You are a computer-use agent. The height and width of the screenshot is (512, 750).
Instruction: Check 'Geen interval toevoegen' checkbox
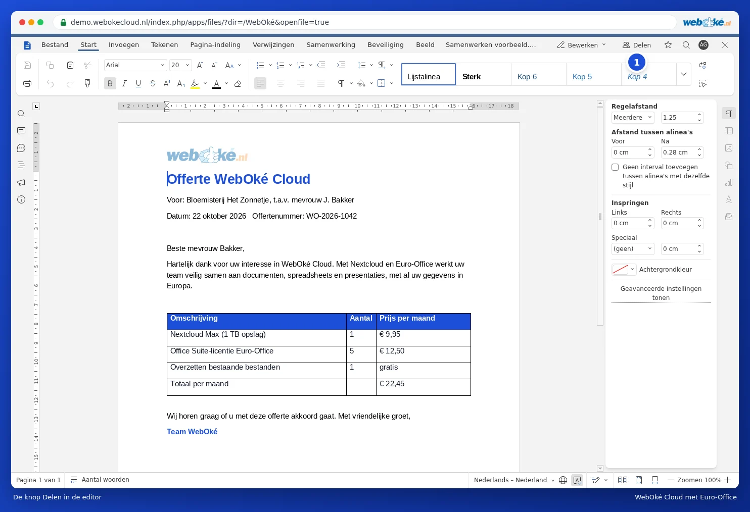click(x=615, y=167)
